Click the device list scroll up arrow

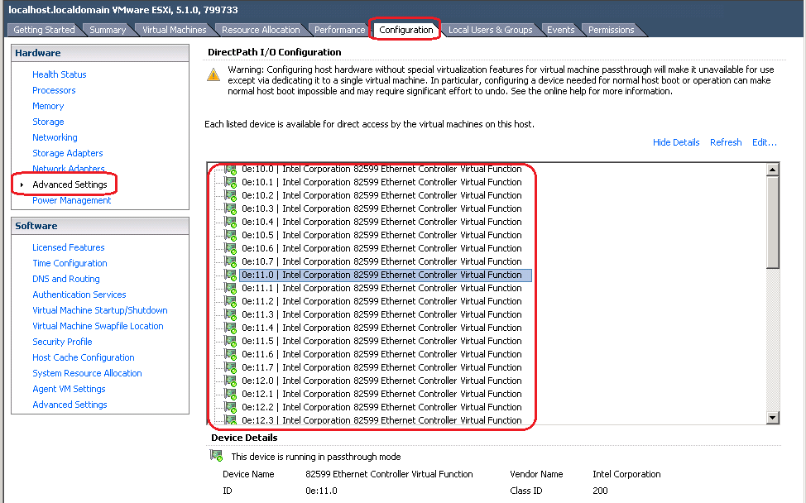pyautogui.click(x=772, y=170)
